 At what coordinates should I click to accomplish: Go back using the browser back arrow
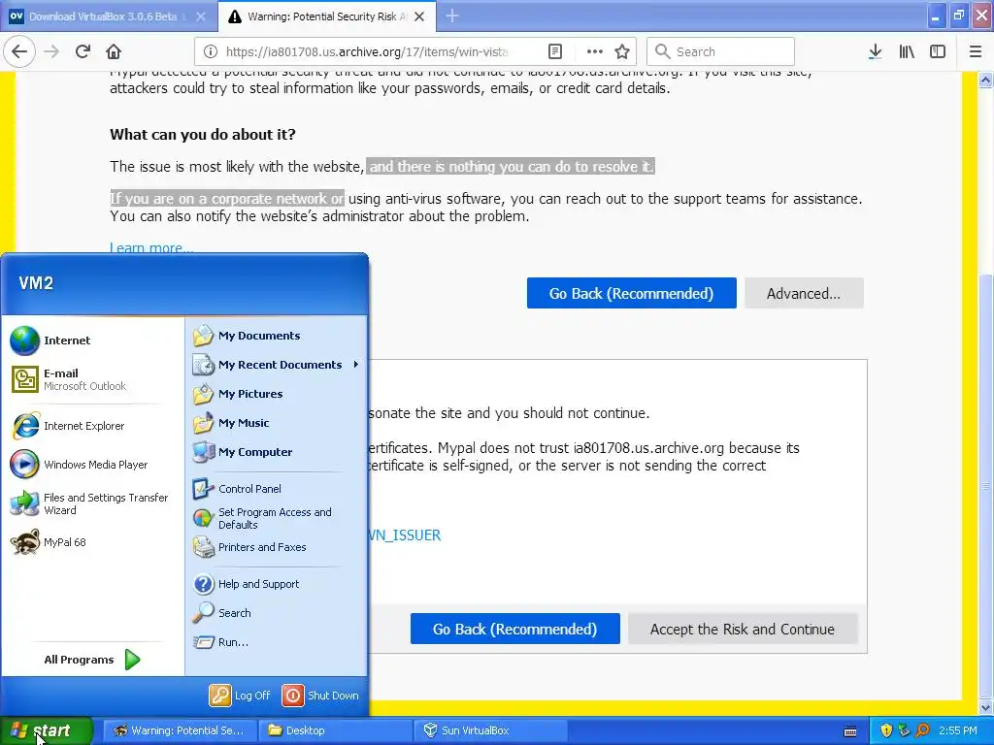pos(19,51)
